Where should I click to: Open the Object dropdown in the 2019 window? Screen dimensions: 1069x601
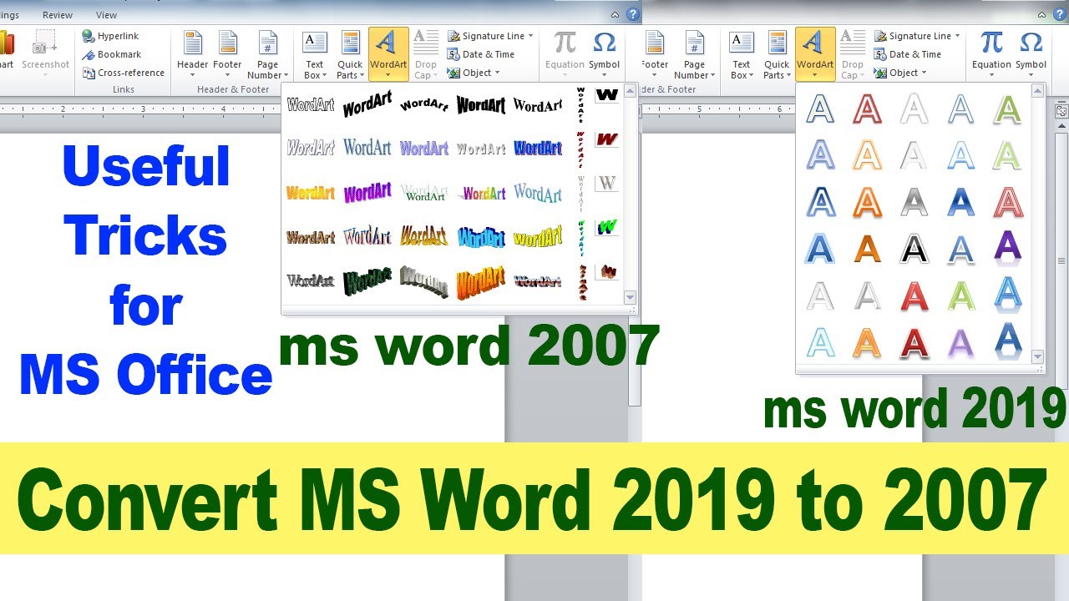tap(900, 73)
